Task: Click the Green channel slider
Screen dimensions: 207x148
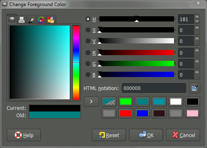Action: pyautogui.click(x=137, y=64)
